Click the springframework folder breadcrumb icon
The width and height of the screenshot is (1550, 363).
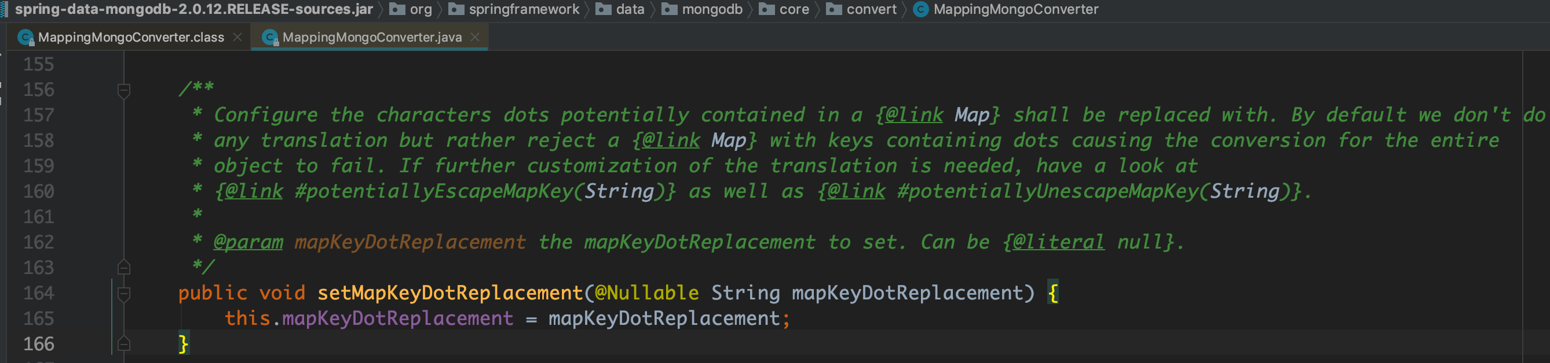click(456, 9)
